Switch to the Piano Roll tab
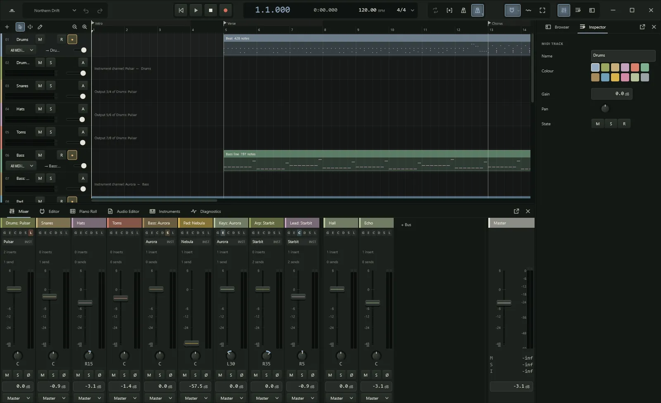Viewport: 661px width, 403px height. point(83,211)
